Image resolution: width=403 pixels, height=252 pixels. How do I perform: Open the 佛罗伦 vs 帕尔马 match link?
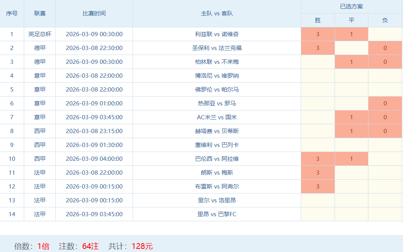click(x=217, y=90)
